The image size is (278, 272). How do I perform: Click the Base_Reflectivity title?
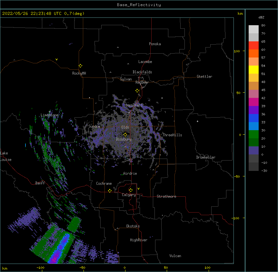139,5
